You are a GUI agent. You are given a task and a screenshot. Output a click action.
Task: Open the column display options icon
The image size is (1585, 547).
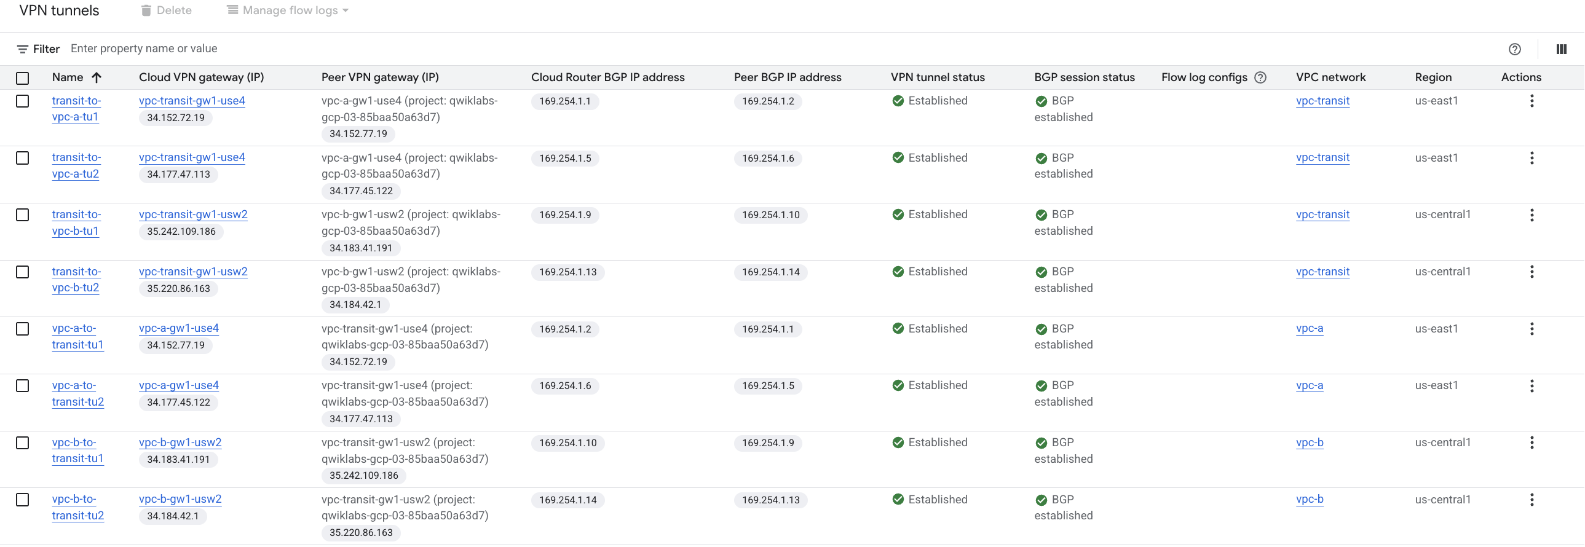[1562, 49]
